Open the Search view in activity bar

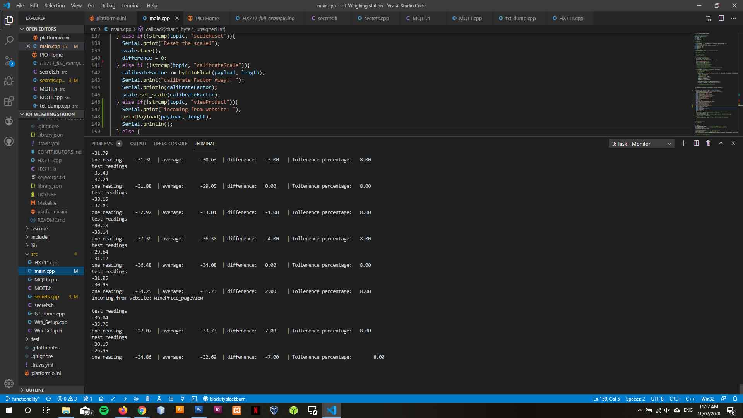click(9, 40)
